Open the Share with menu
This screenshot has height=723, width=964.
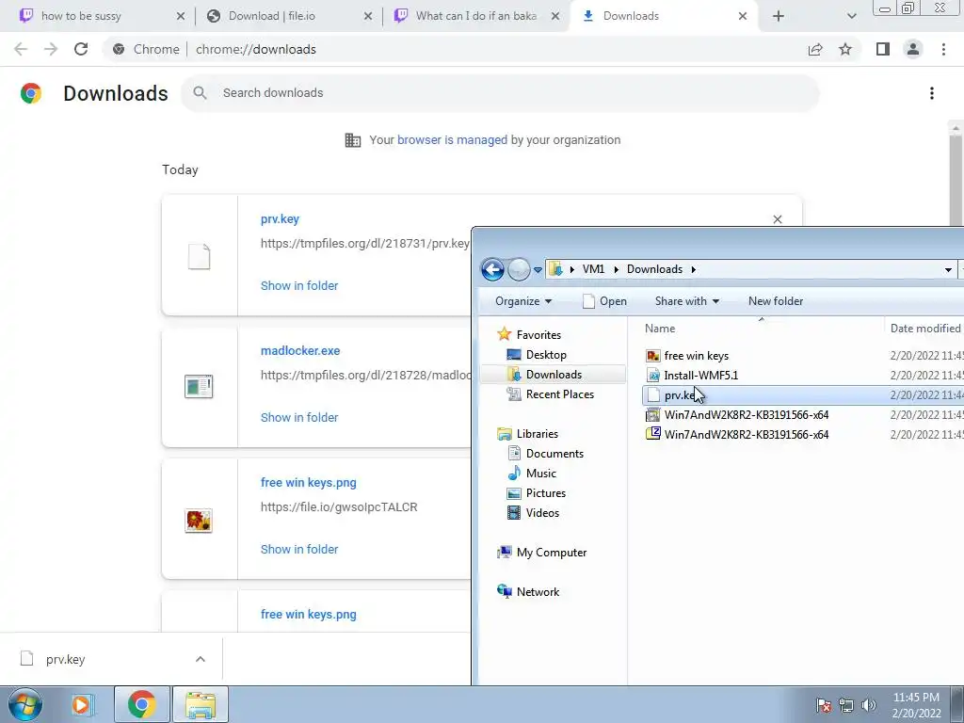click(686, 301)
